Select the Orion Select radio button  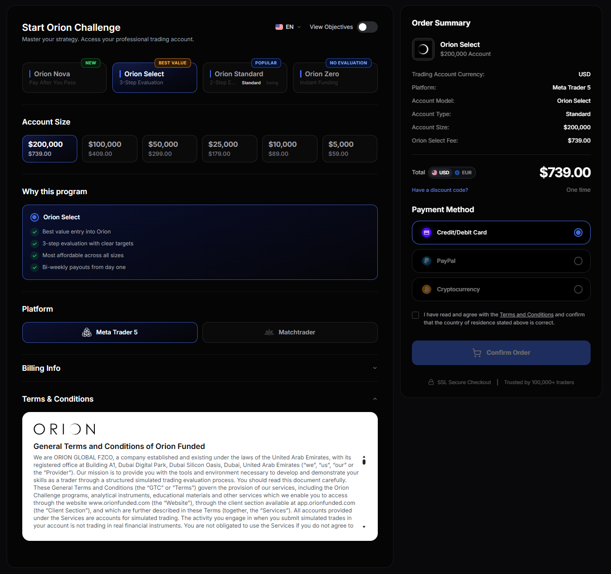(35, 217)
